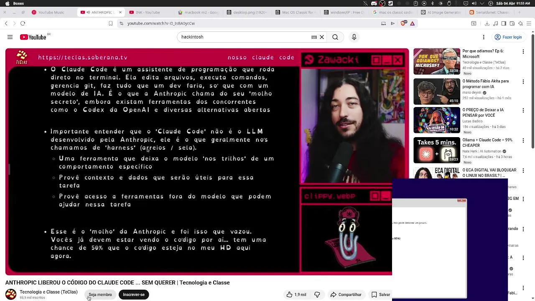Start voice search with microphone
535x301 pixels.
click(x=354, y=37)
